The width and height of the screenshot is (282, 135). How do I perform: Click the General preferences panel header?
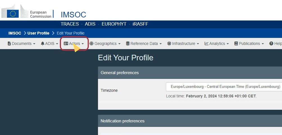click(190, 73)
